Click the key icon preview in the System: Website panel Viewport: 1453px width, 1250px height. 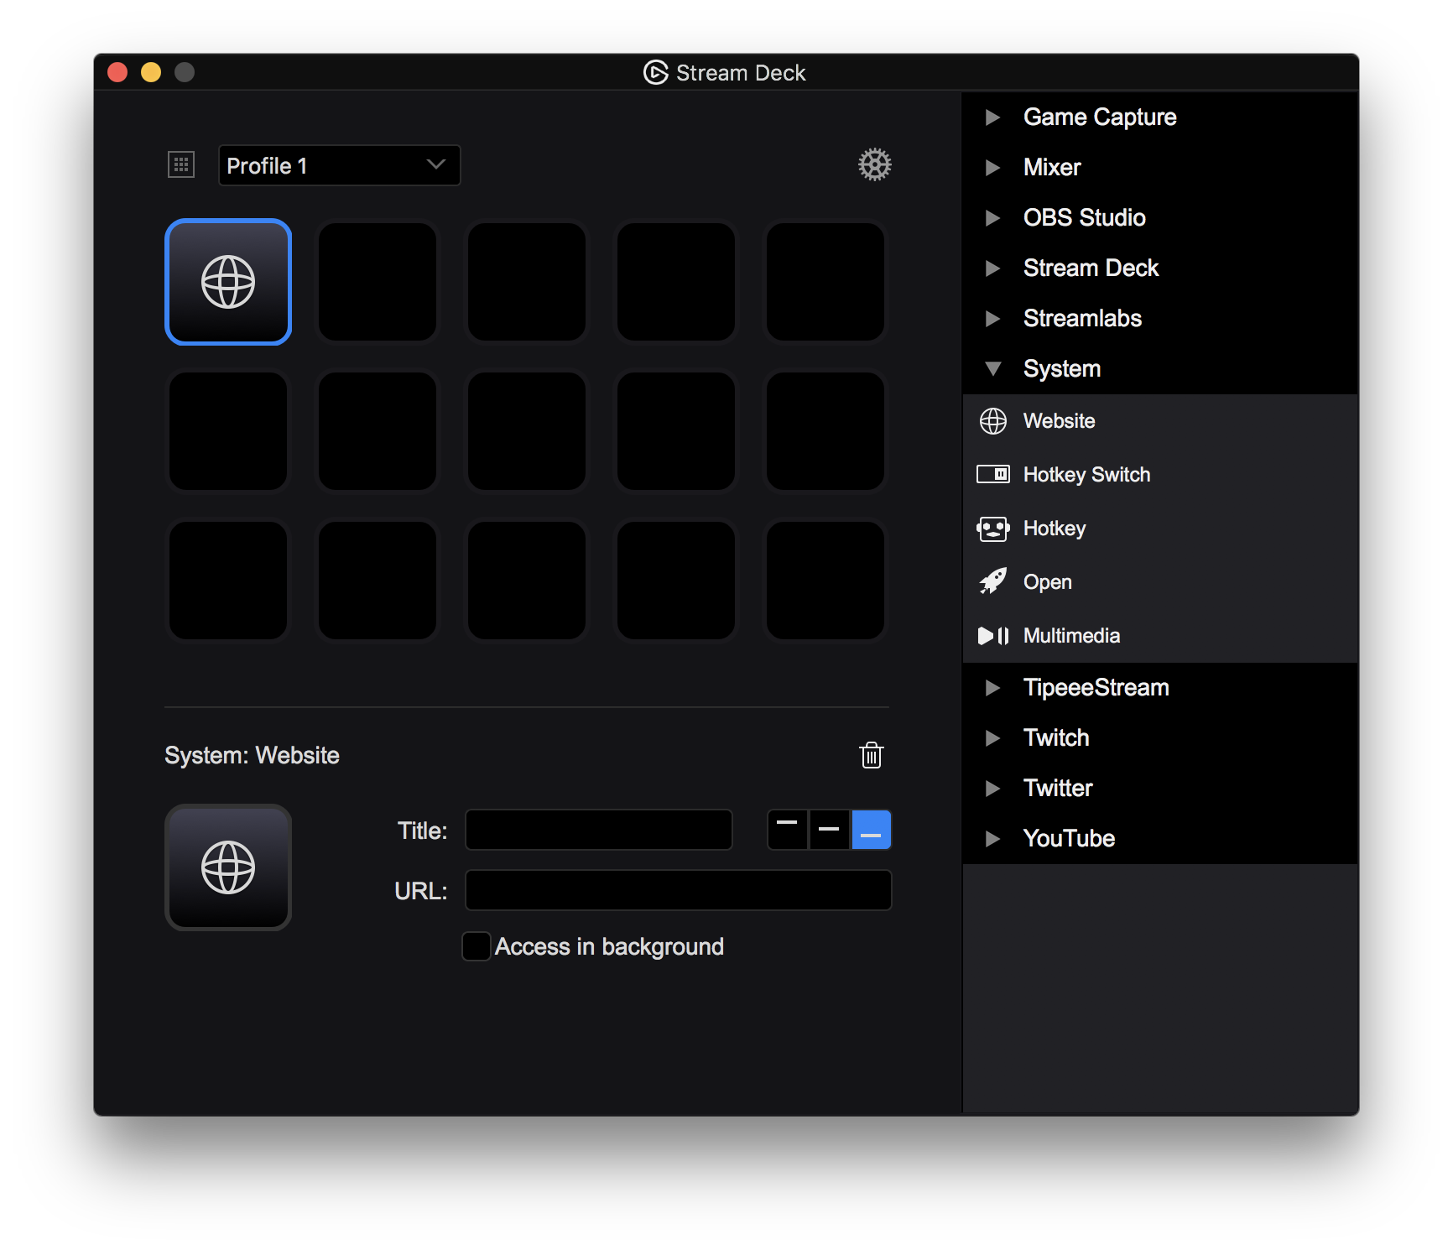point(228,867)
